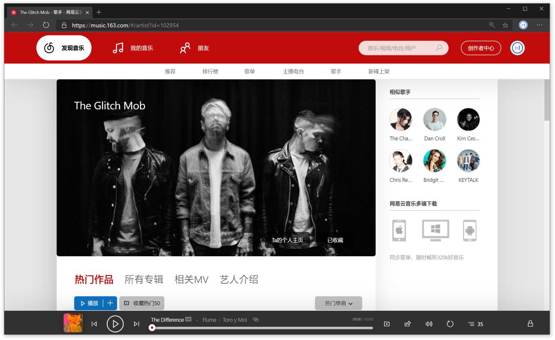Image resolution: width=555 pixels, height=340 pixels.
Task: Click the user avatar in red header
Action: click(x=517, y=48)
